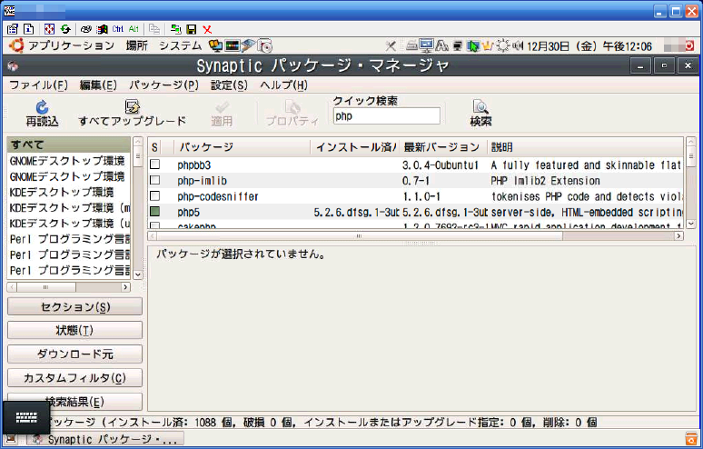The height and width of the screenshot is (449, 703).
Task: Click the blue monitor tray icon
Action: pyautogui.click(x=426, y=45)
